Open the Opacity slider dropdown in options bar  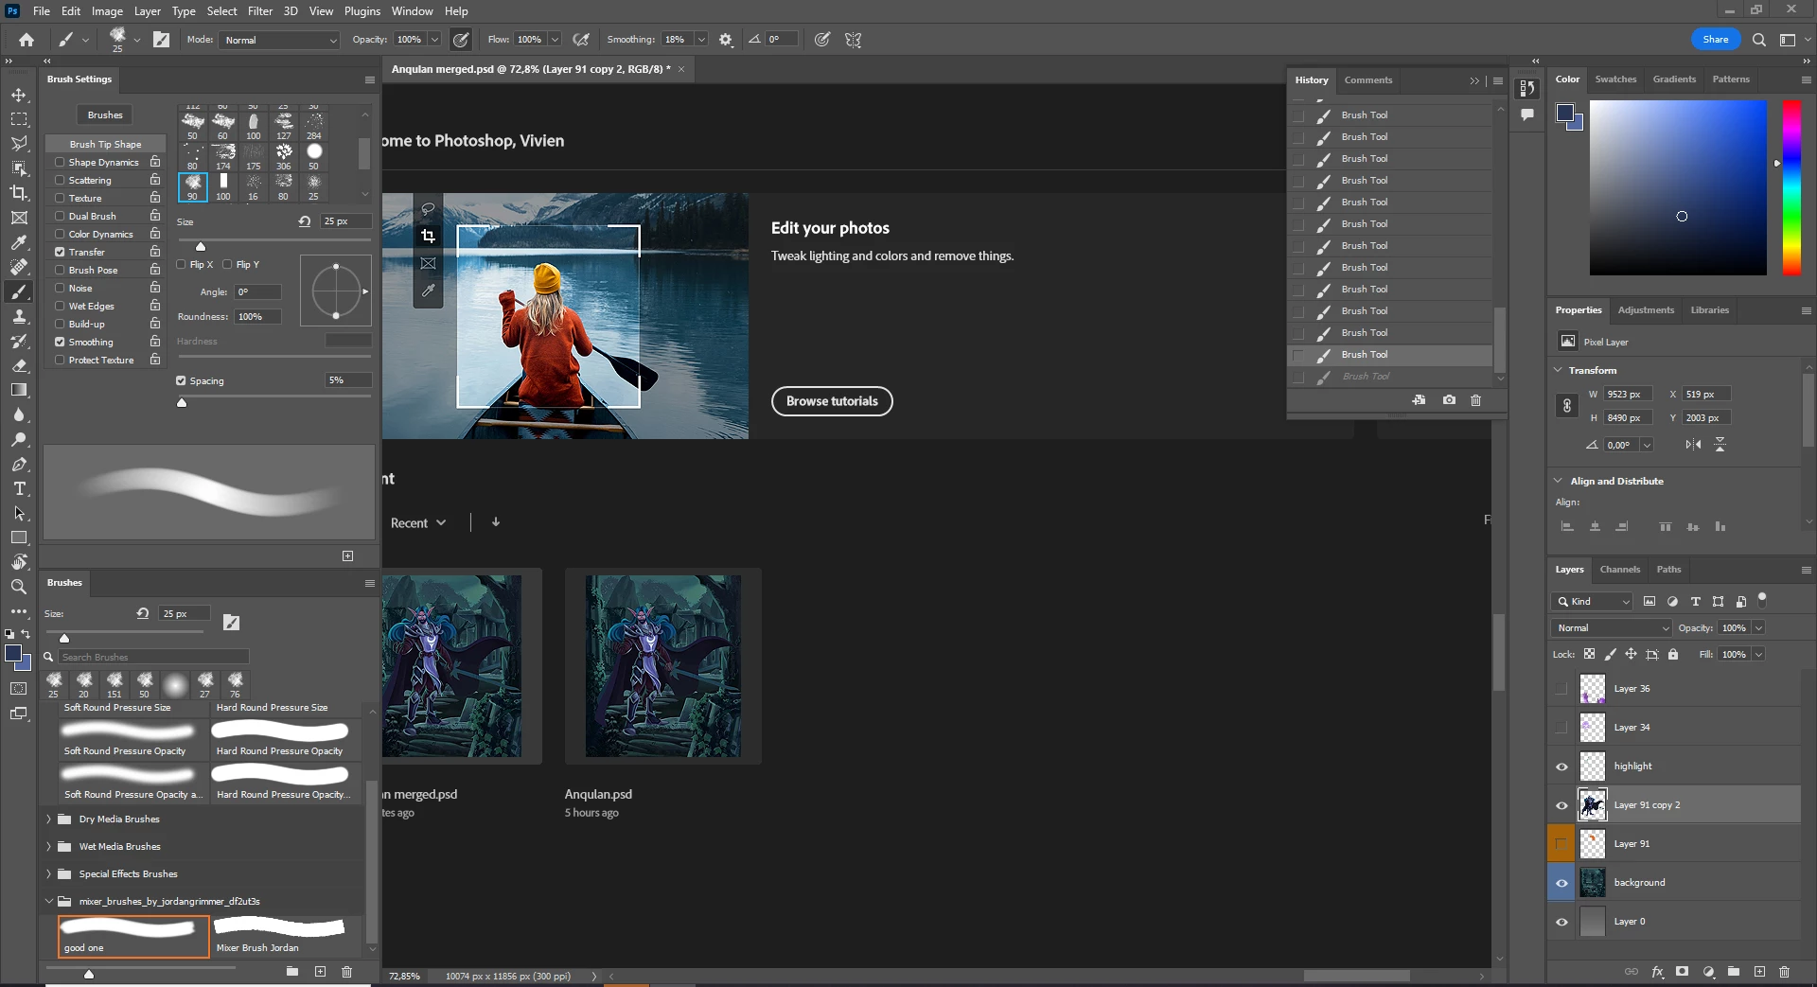434,40
